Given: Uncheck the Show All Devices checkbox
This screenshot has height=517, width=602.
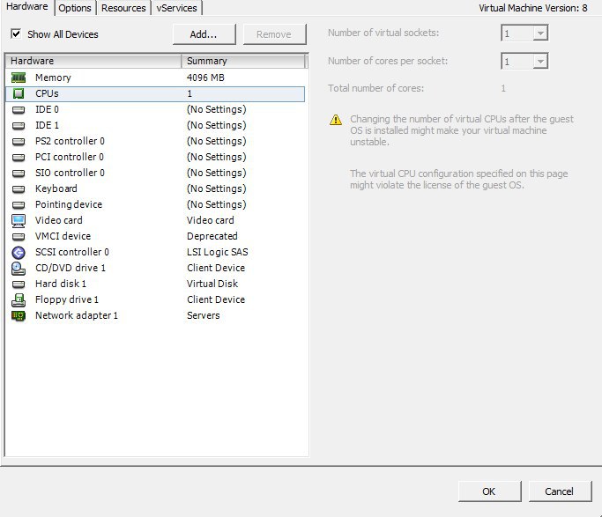Looking at the screenshot, I should 16,33.
